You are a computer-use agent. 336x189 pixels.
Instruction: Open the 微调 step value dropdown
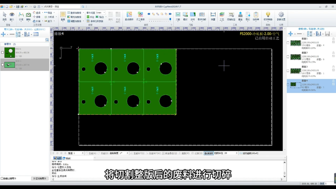tap(82, 154)
